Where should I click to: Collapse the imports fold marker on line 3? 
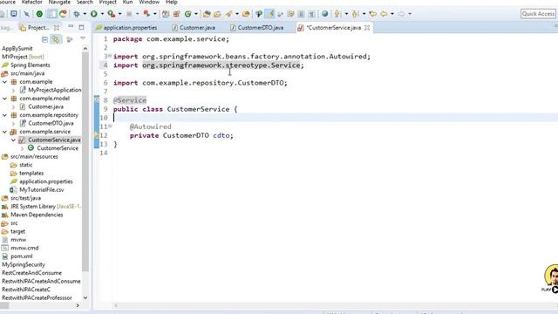point(110,56)
